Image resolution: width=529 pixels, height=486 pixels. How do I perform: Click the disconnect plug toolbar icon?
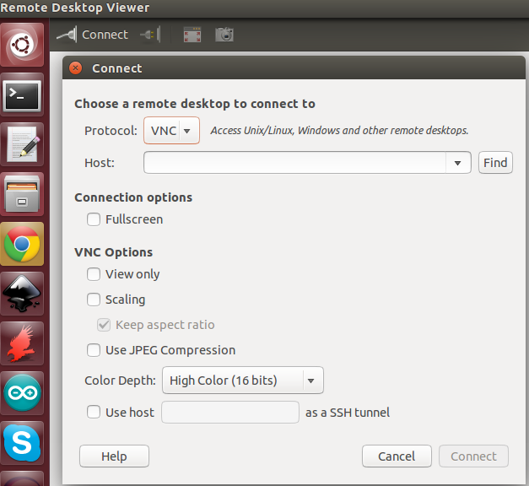point(149,35)
